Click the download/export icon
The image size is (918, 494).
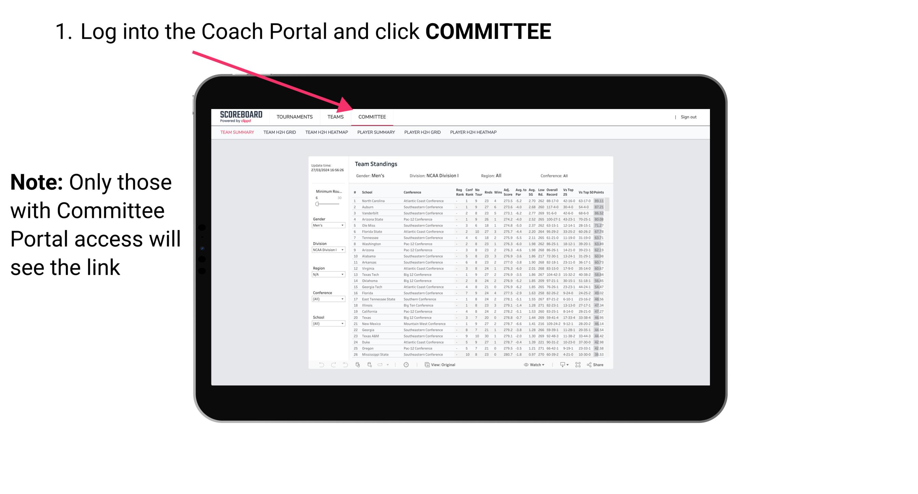coord(560,365)
